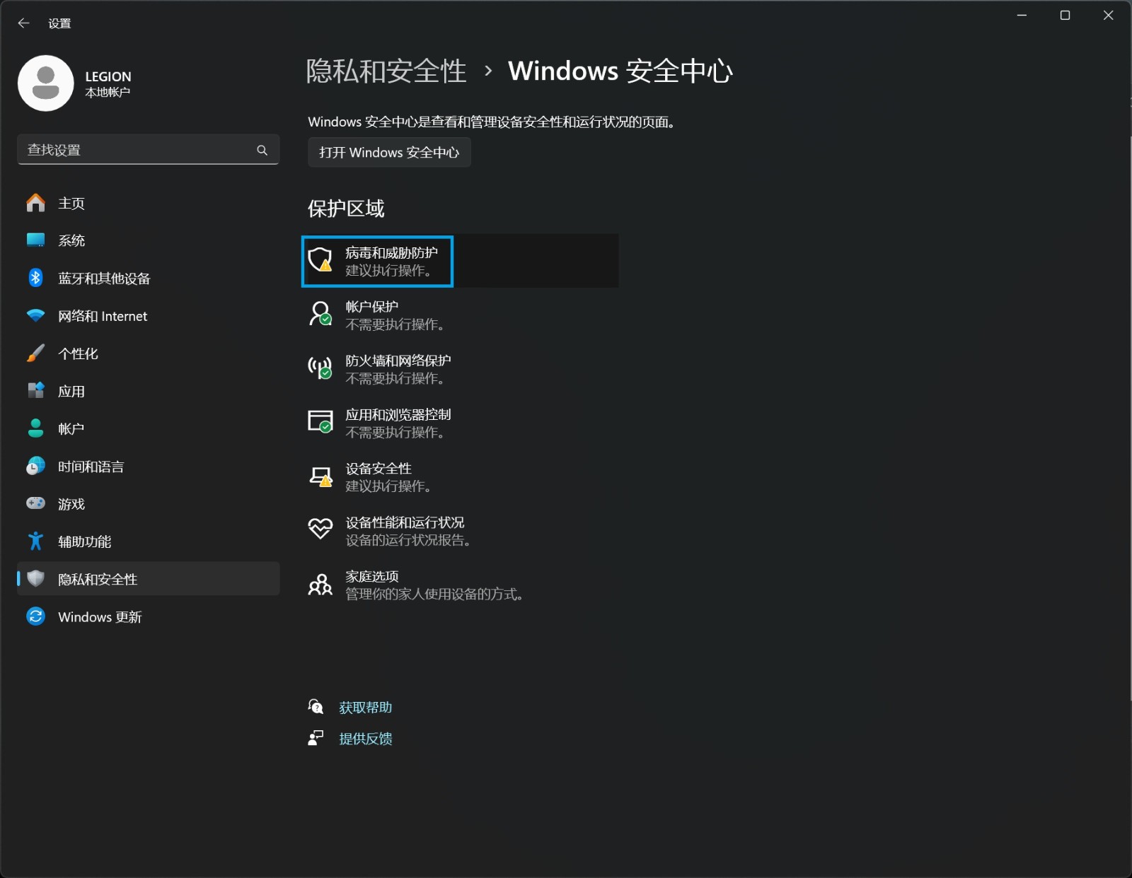Click the search magnifier icon
The image size is (1132, 878).
click(262, 150)
